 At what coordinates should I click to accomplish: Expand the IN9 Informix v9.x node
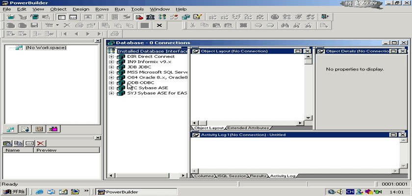point(111,62)
